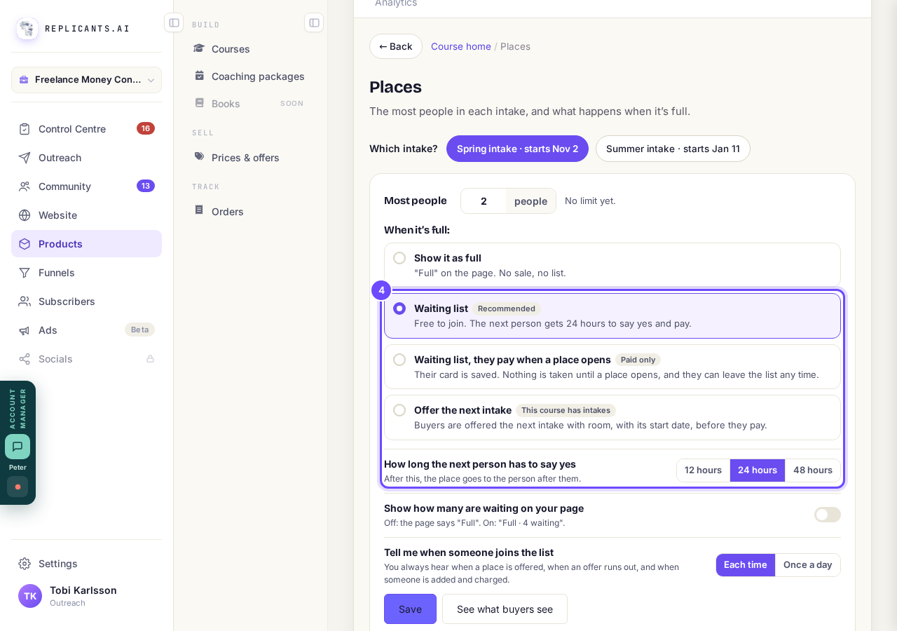897x631 pixels.
Task: Open Products in the sidebar
Action: (87, 244)
